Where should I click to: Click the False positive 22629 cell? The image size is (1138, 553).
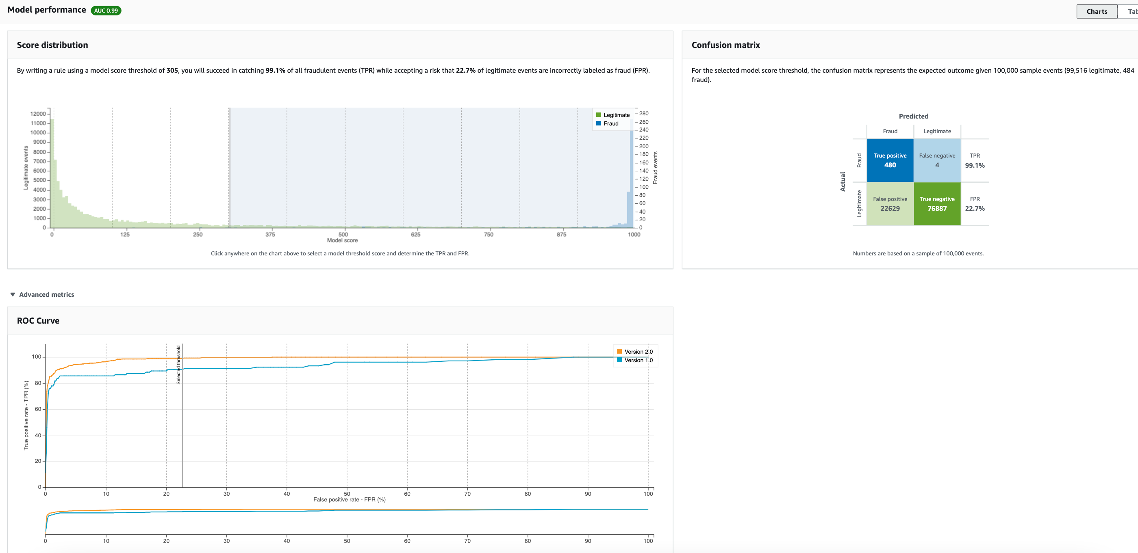[x=890, y=204]
